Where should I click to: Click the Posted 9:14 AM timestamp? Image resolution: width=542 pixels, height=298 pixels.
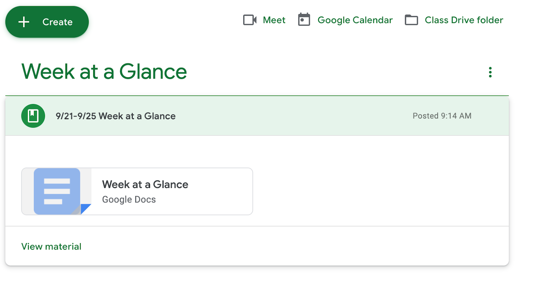pyautogui.click(x=442, y=116)
